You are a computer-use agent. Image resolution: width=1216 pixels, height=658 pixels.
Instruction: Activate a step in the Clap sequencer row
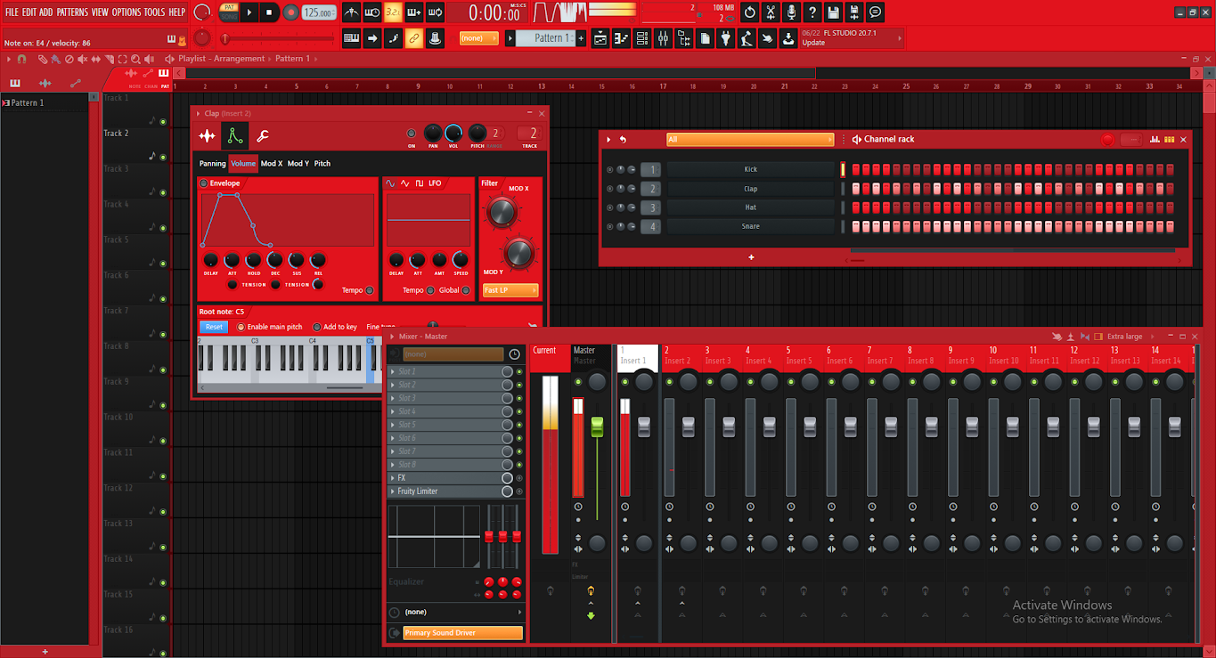click(x=855, y=188)
